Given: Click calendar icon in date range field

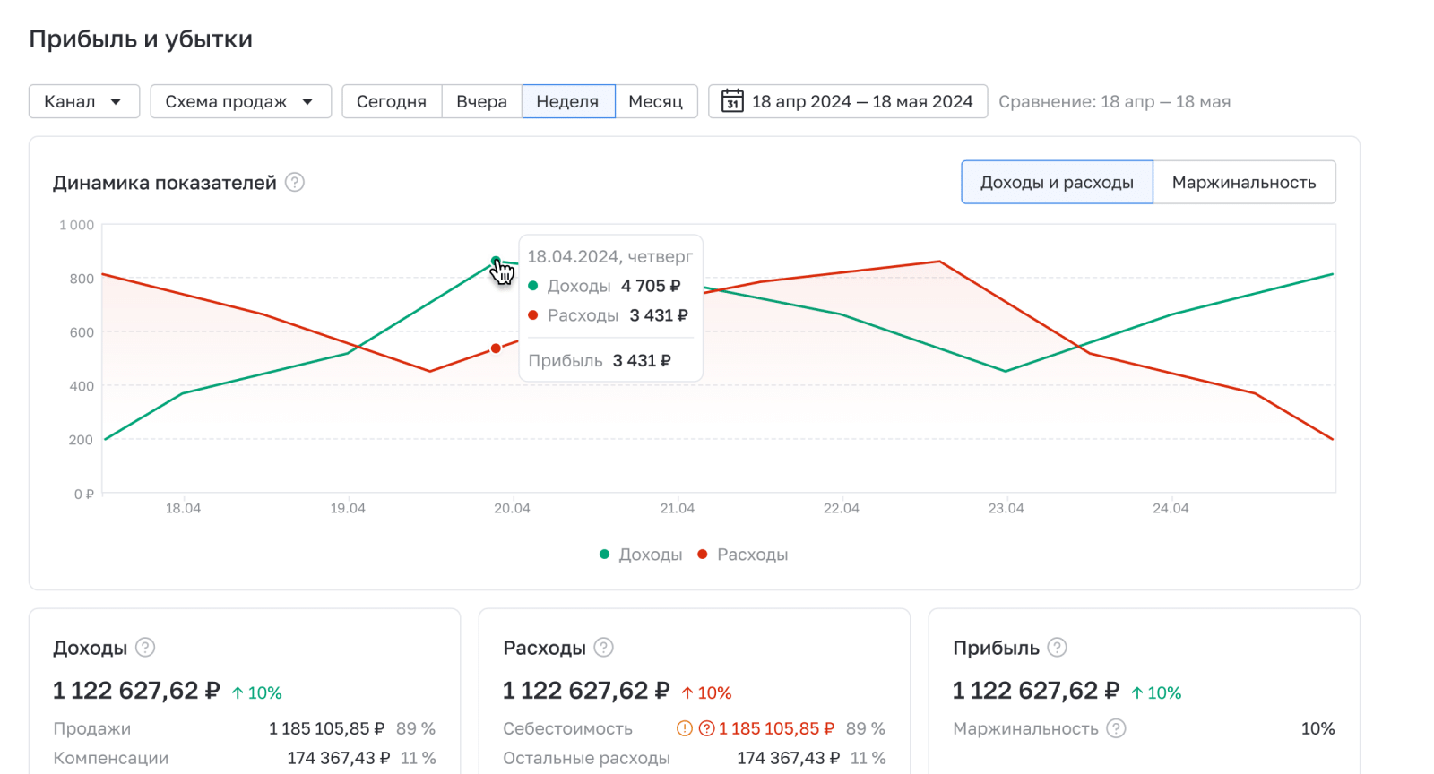Looking at the screenshot, I should [732, 101].
